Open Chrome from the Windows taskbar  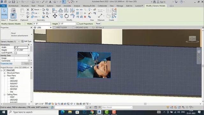tap(92, 112)
